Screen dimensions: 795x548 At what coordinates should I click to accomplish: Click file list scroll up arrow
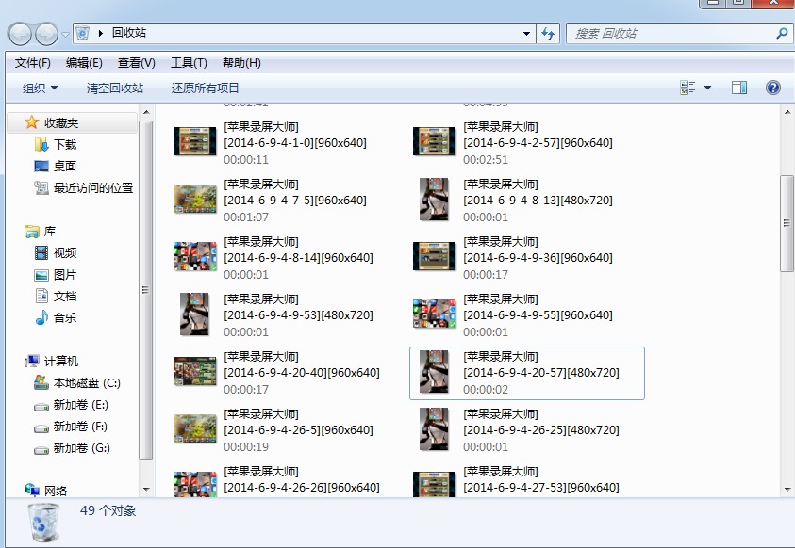787,112
